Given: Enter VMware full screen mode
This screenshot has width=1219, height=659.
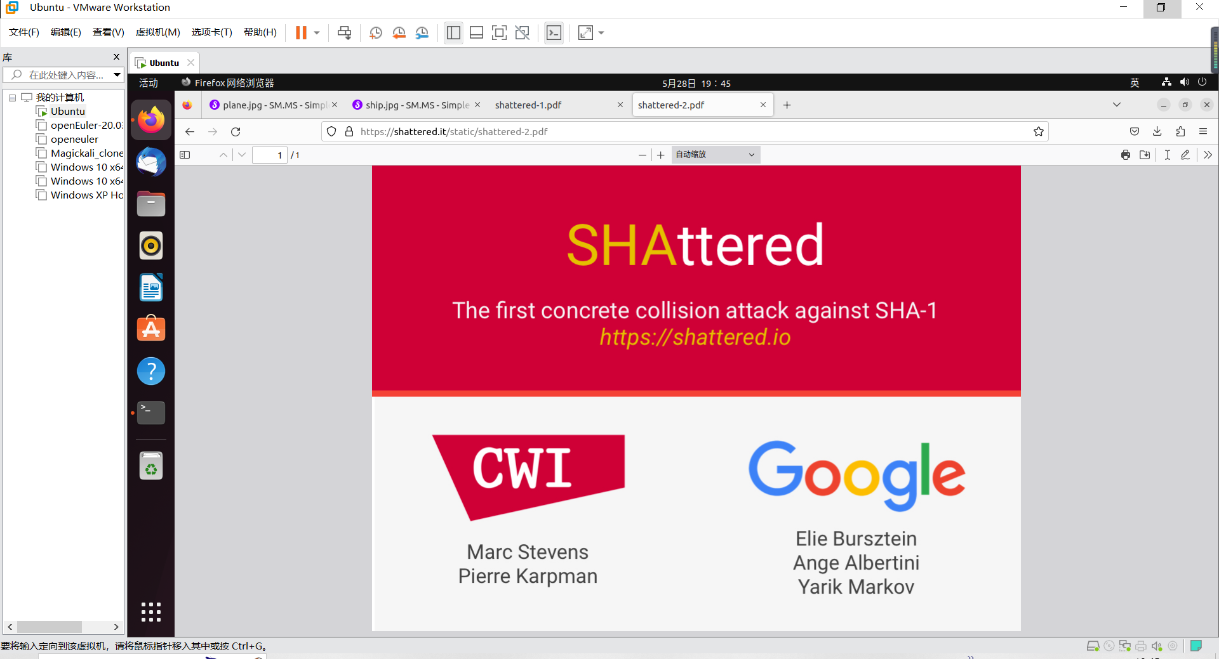Looking at the screenshot, I should point(500,33).
